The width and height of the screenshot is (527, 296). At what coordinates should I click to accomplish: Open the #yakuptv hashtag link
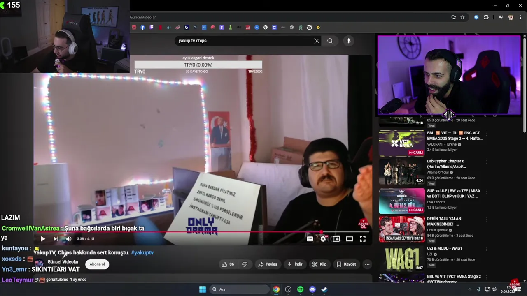tap(142, 253)
